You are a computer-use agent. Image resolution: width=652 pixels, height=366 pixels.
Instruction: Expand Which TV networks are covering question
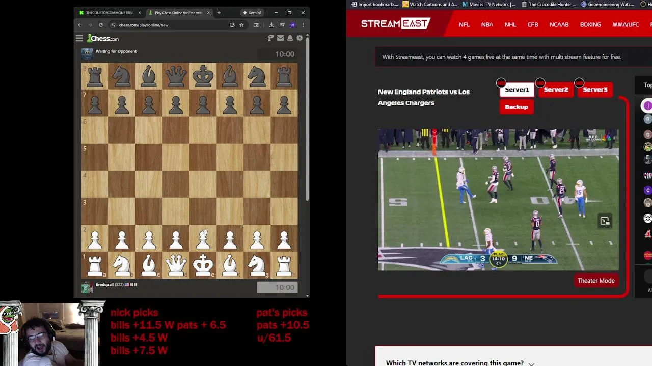coord(459,362)
